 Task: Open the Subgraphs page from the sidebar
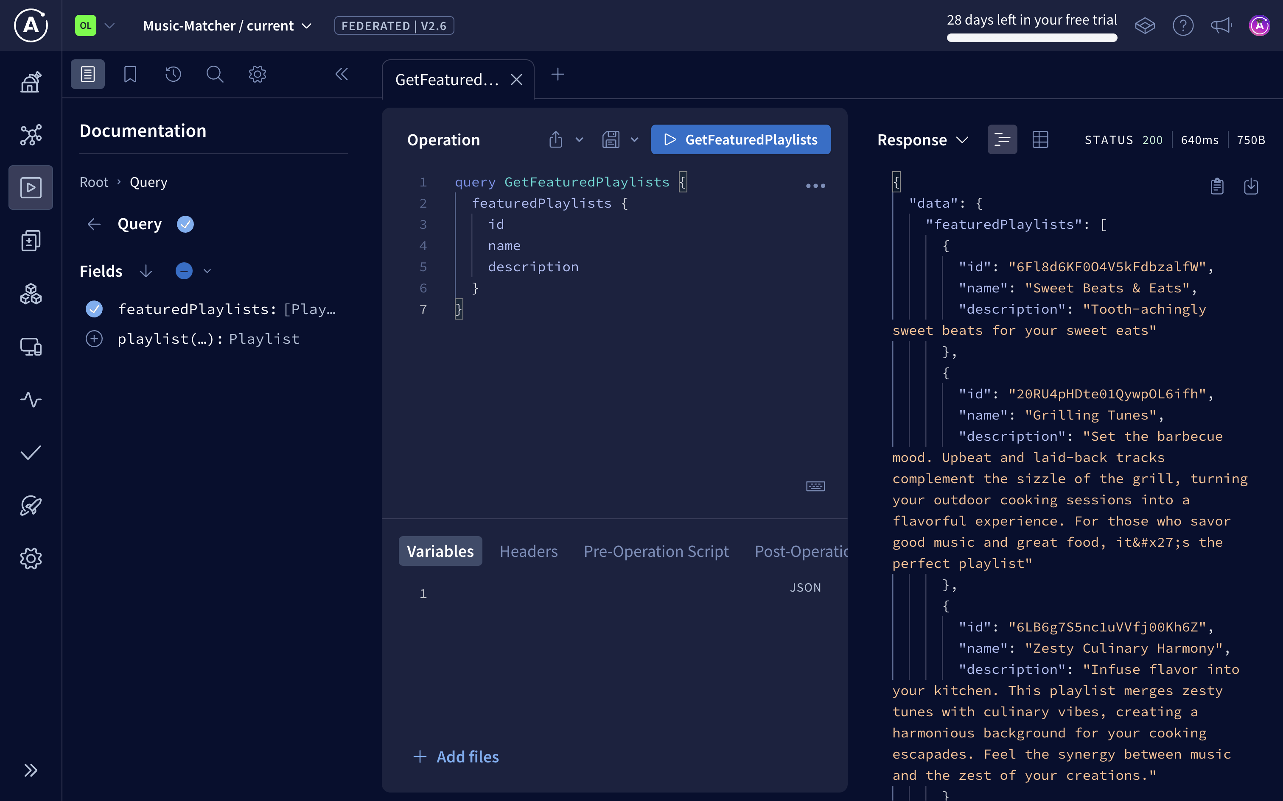click(30, 294)
